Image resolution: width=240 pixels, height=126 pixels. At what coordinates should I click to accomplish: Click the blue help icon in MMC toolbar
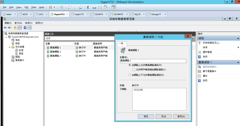pos(25,28)
